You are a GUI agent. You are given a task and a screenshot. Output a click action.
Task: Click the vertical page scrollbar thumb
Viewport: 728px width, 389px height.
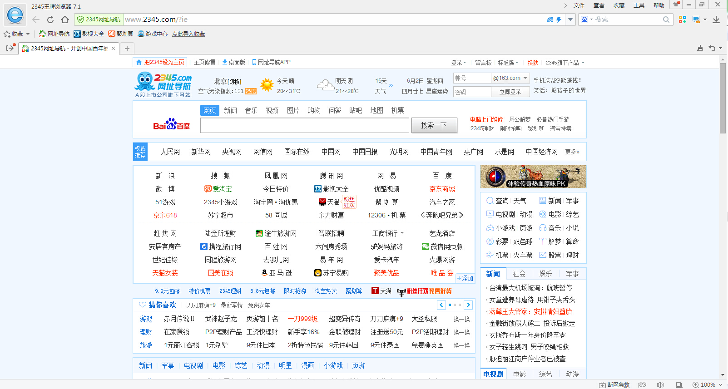pyautogui.click(x=723, y=98)
